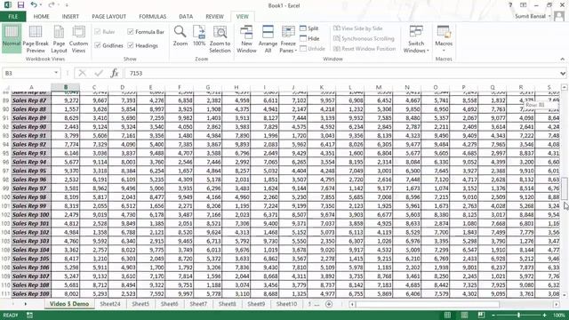Select the Sheet5 tab
Viewport: 569px width, 320px height.
coord(140,304)
